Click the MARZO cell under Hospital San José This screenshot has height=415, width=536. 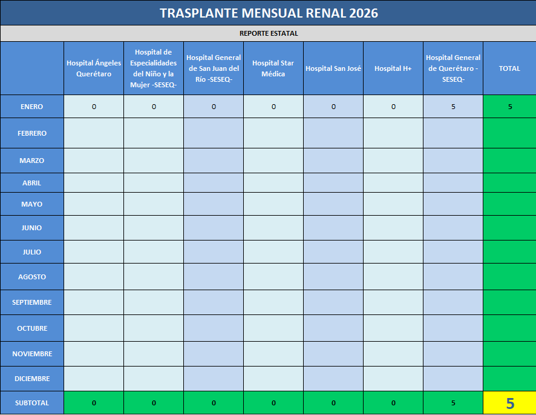tap(333, 161)
